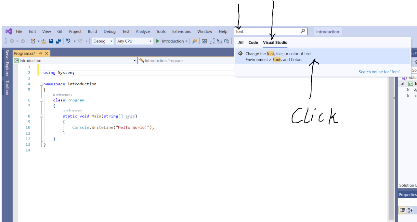This screenshot has height=222, width=417.
Task: Open the Extensions menu
Action: click(181, 31)
